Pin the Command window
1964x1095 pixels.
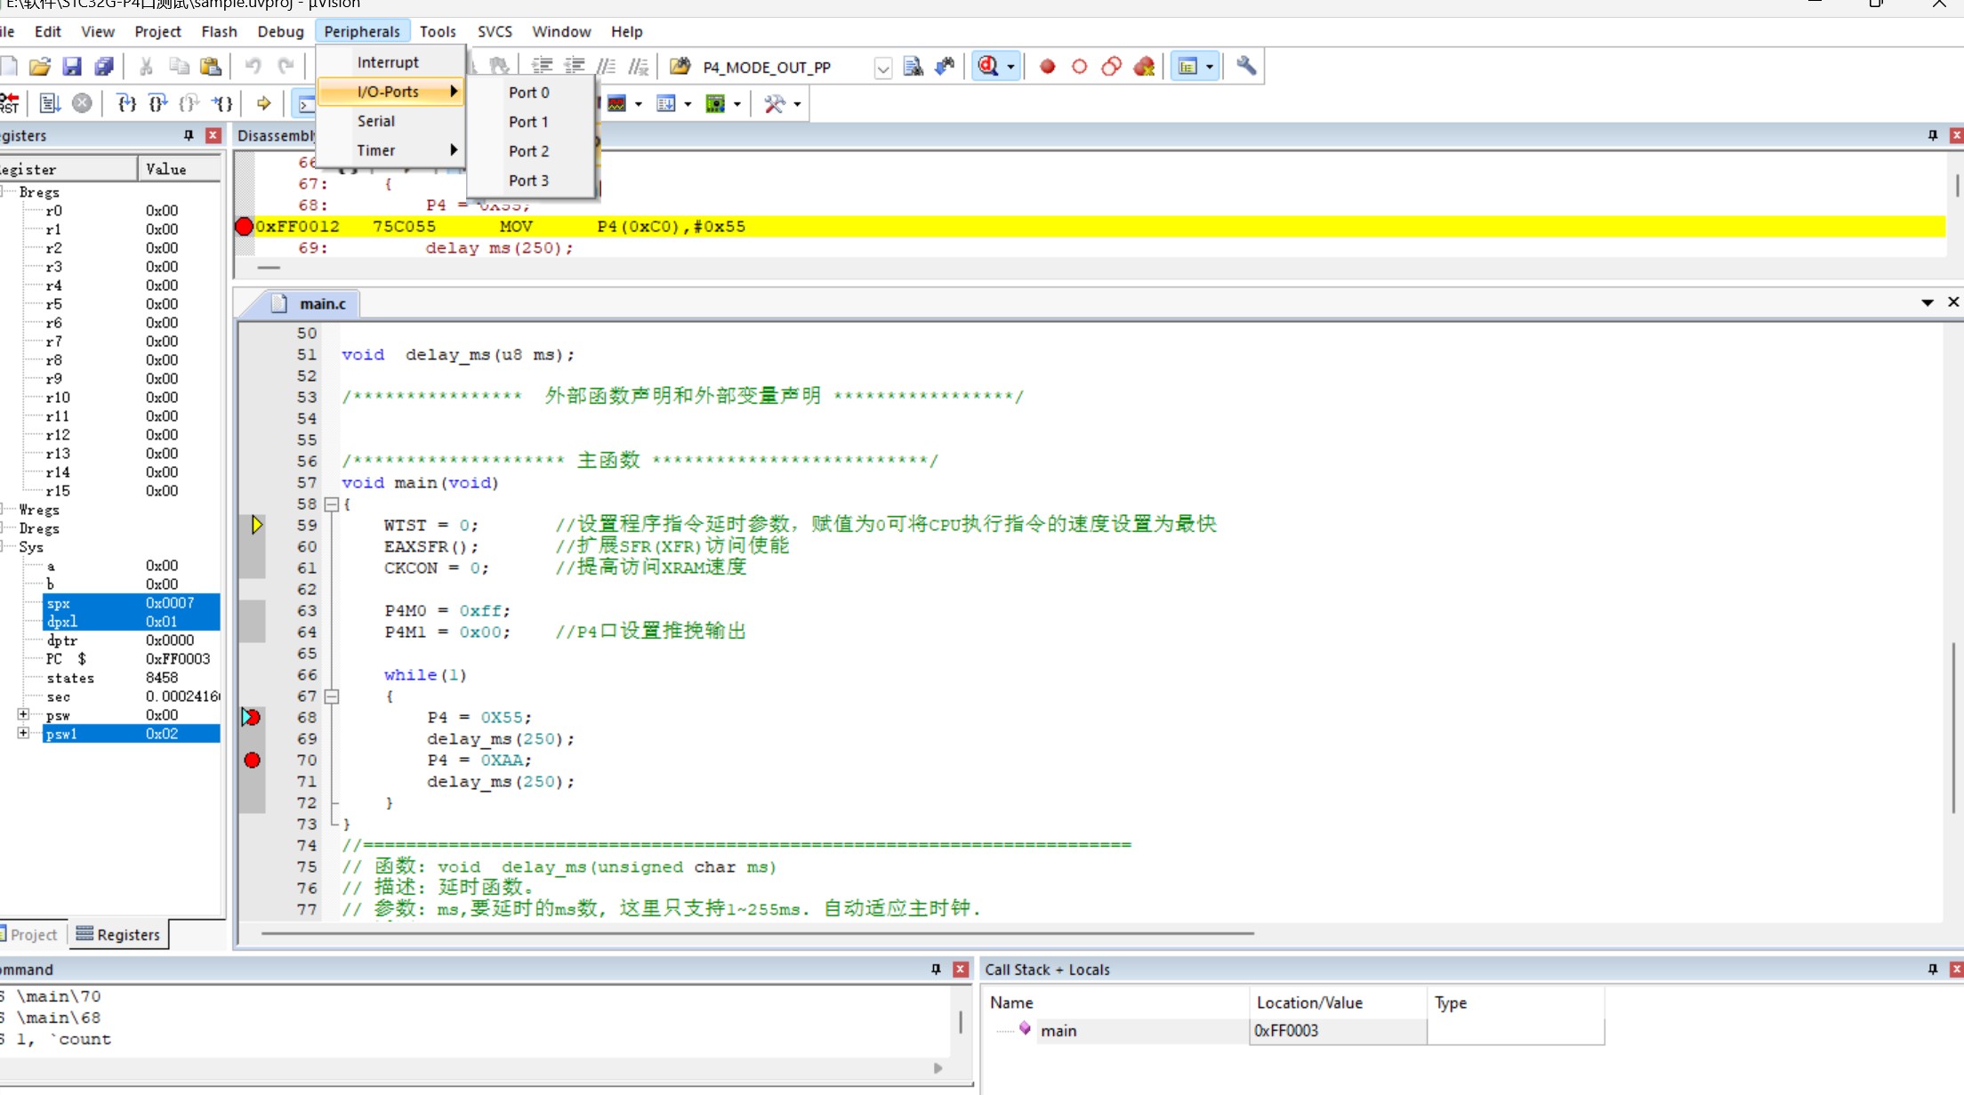pyautogui.click(x=936, y=970)
